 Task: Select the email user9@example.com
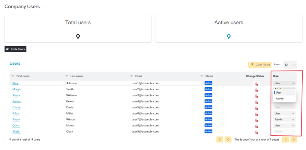tap(145, 131)
